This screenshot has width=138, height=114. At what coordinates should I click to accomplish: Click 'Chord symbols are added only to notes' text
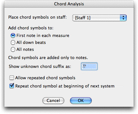[48, 58]
